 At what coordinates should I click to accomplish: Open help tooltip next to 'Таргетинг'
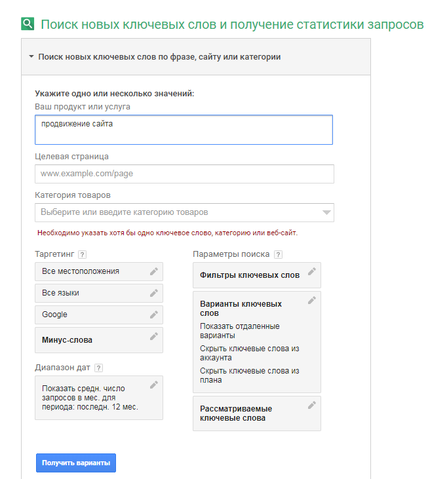coord(82,254)
